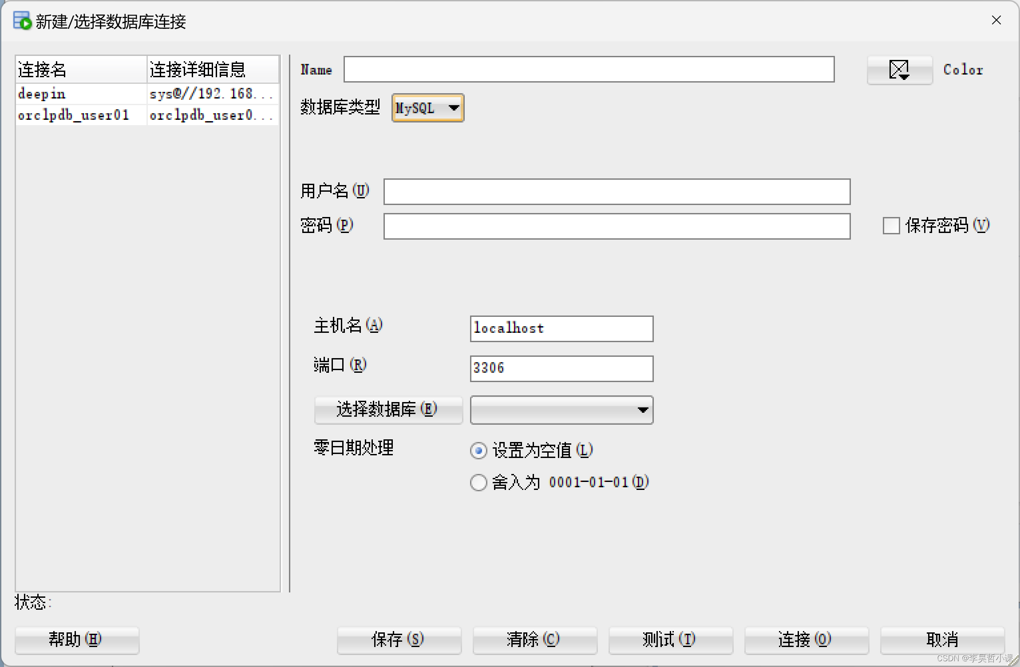Click into the 用户名 input field
The image size is (1020, 667).
617,192
